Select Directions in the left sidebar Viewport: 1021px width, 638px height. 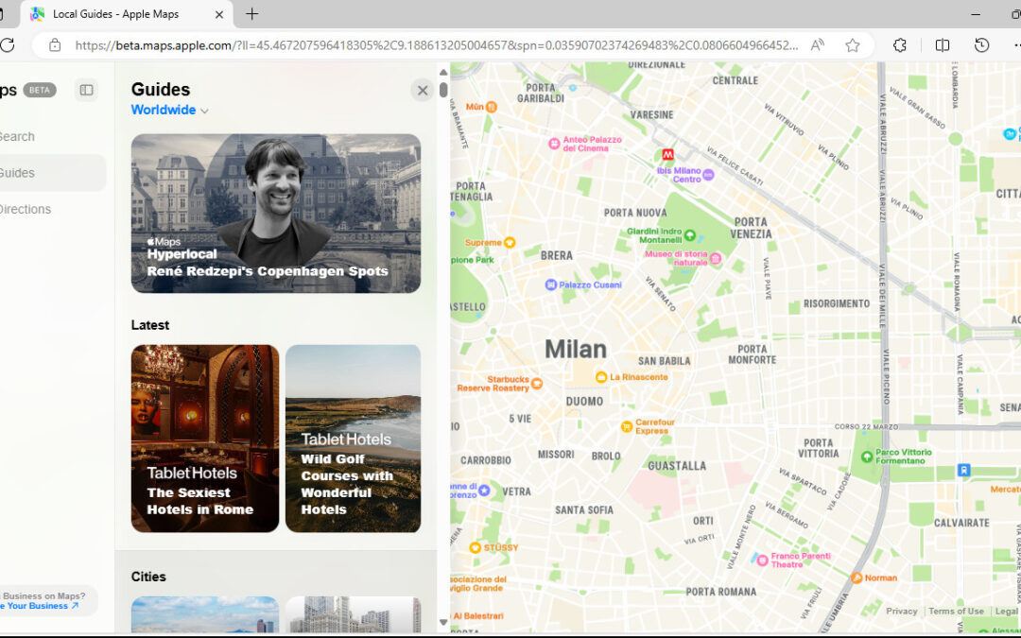(26, 209)
